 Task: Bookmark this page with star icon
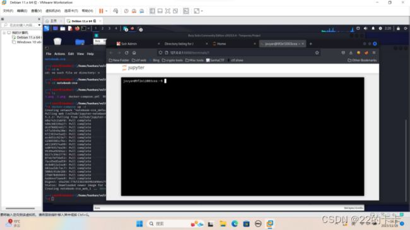[317, 53]
